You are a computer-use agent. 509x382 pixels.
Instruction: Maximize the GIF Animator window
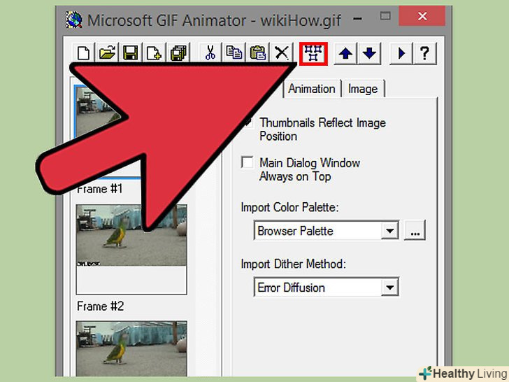coord(385,16)
